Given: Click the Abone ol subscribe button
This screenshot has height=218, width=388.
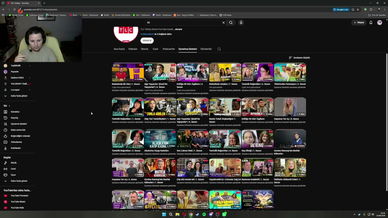Looking at the screenshot, I should [x=147, y=41].
